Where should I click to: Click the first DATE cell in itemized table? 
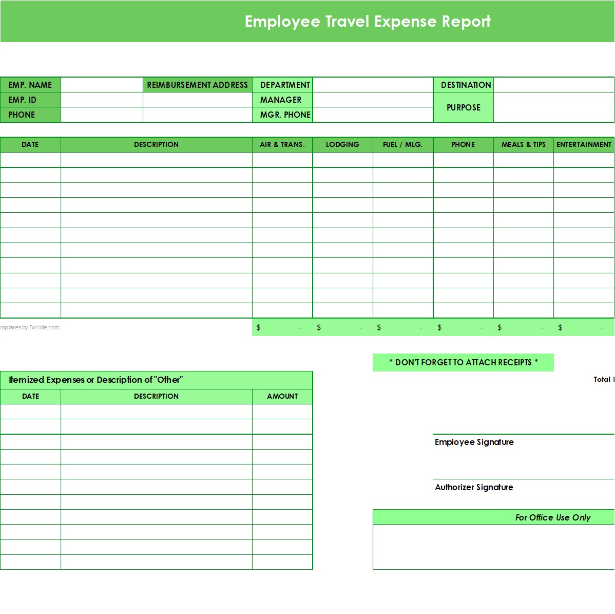pyautogui.click(x=30, y=412)
